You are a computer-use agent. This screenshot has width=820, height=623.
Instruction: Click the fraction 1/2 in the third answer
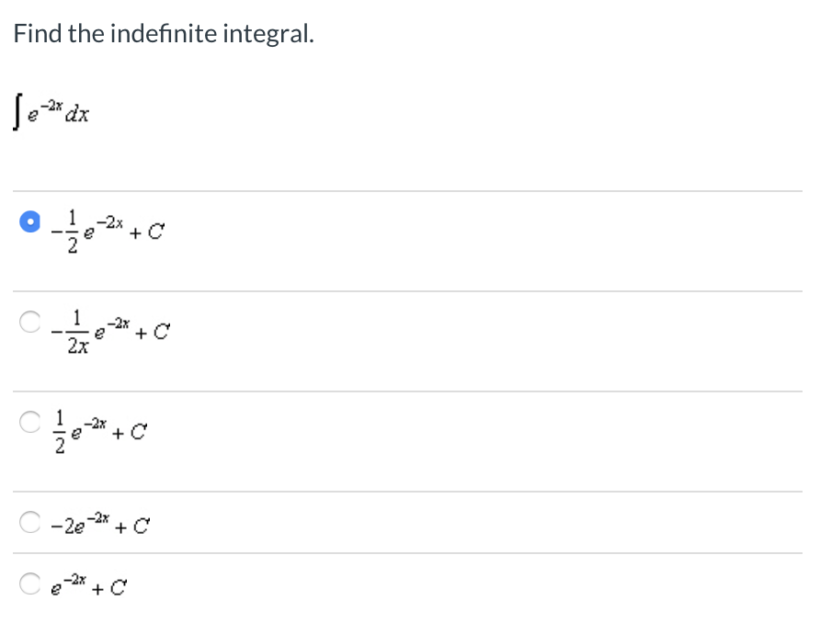click(x=61, y=432)
